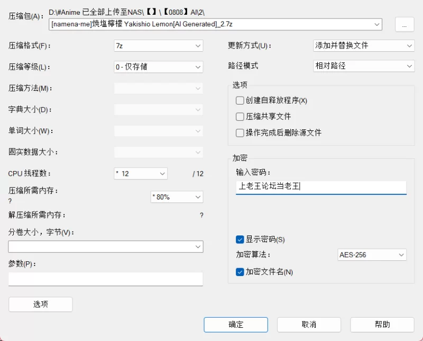The height and width of the screenshot is (341, 423).
Task: Confirm with the 确定 button
Action: [236, 325]
